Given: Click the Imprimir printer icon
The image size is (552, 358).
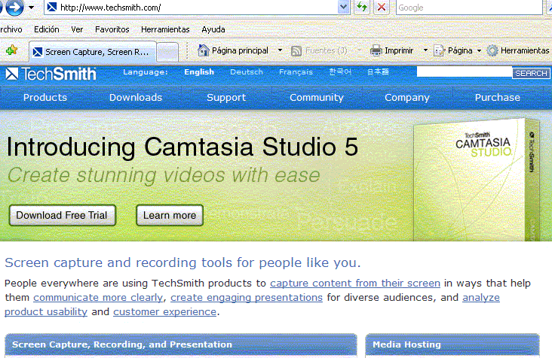Looking at the screenshot, I should [x=376, y=50].
